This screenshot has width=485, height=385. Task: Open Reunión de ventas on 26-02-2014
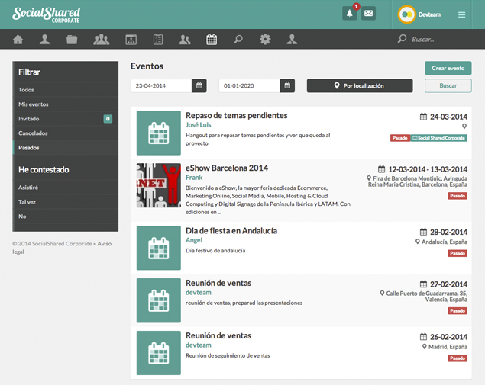point(218,335)
